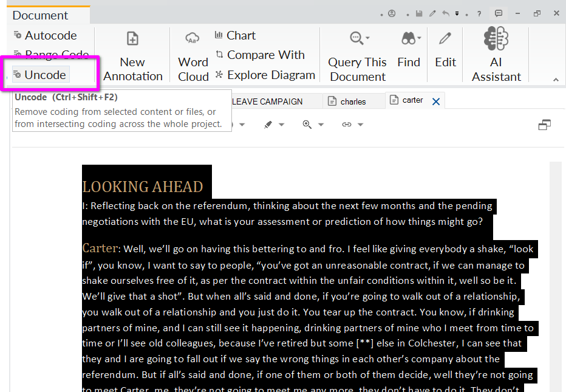Expand the link options dropdown
The image size is (566, 392).
tap(360, 125)
